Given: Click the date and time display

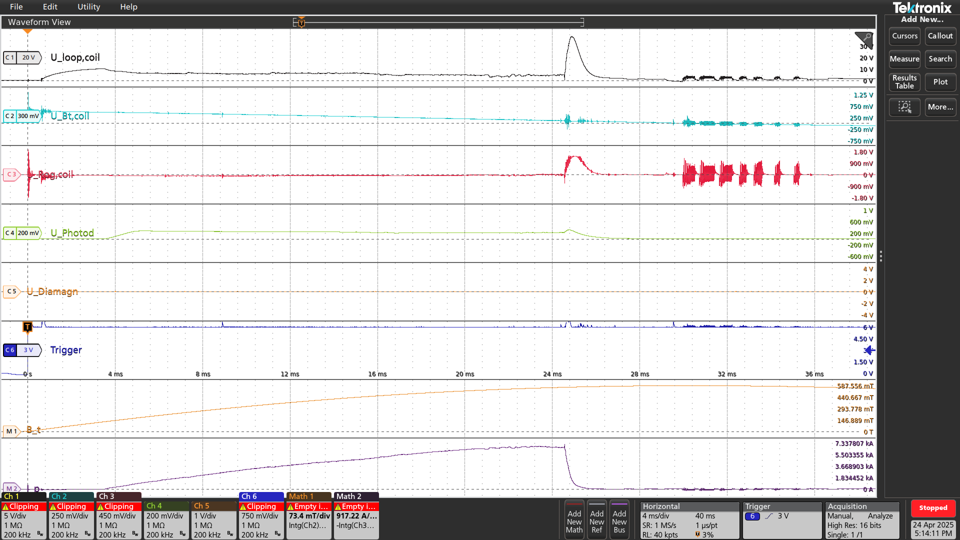Looking at the screenshot, I should (x=933, y=529).
